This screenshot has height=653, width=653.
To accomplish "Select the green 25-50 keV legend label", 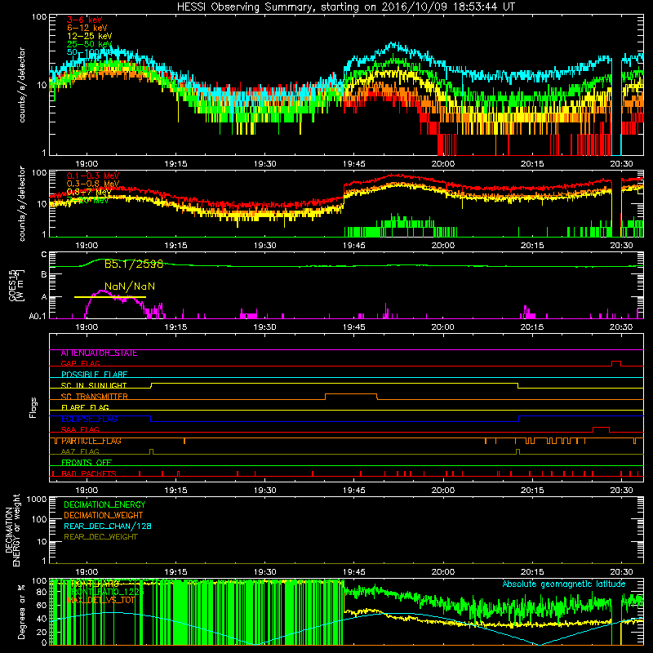I will point(89,44).
